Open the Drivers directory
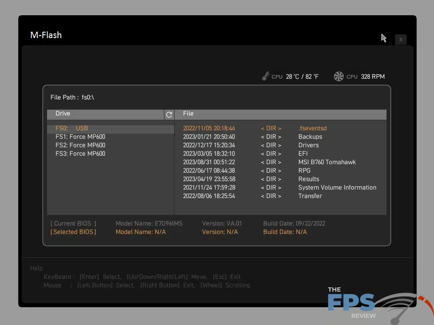This screenshot has width=434, height=325. [309, 145]
